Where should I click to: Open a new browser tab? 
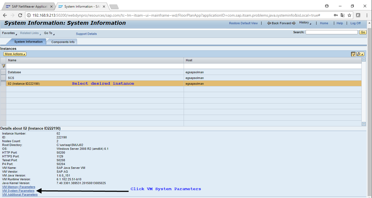click(x=114, y=7)
